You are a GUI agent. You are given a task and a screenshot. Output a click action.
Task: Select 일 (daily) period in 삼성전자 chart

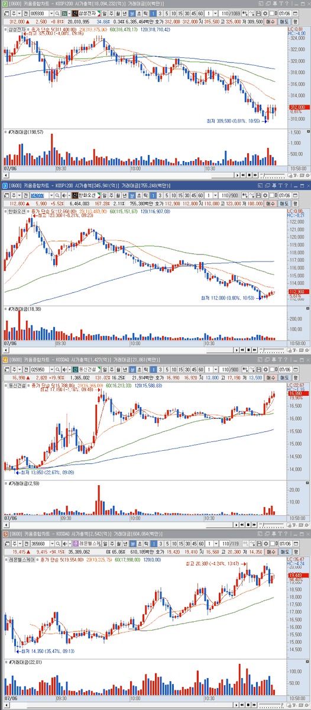(104, 12)
